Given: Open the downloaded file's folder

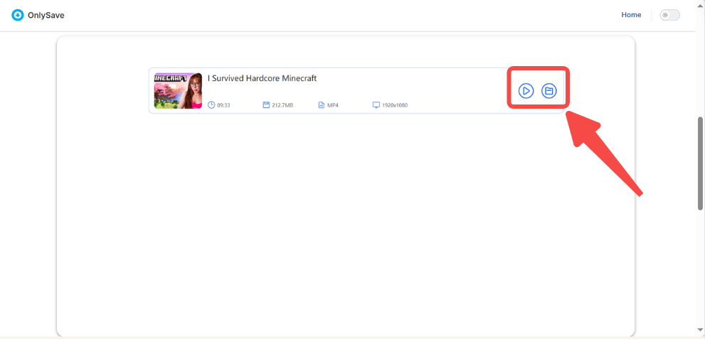Looking at the screenshot, I should pos(548,91).
